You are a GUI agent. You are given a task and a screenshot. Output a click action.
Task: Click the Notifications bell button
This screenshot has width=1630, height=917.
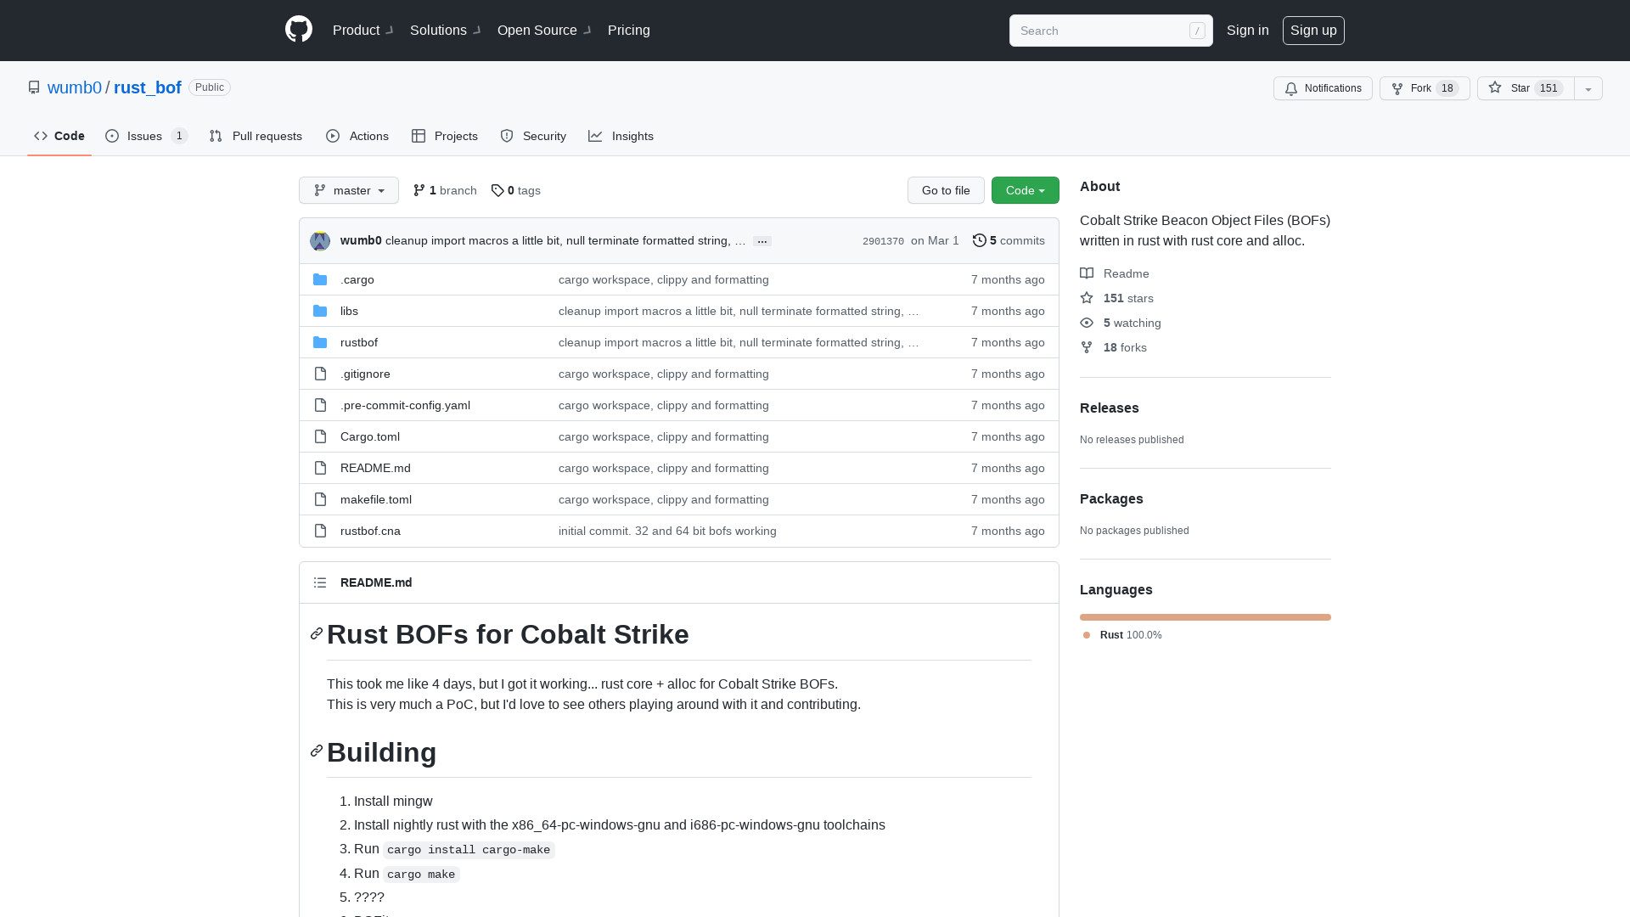pyautogui.click(x=1323, y=88)
